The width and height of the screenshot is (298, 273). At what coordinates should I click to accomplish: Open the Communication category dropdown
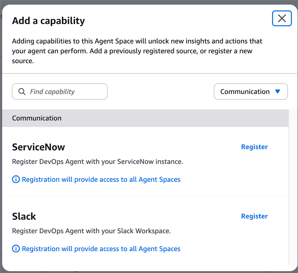point(251,92)
